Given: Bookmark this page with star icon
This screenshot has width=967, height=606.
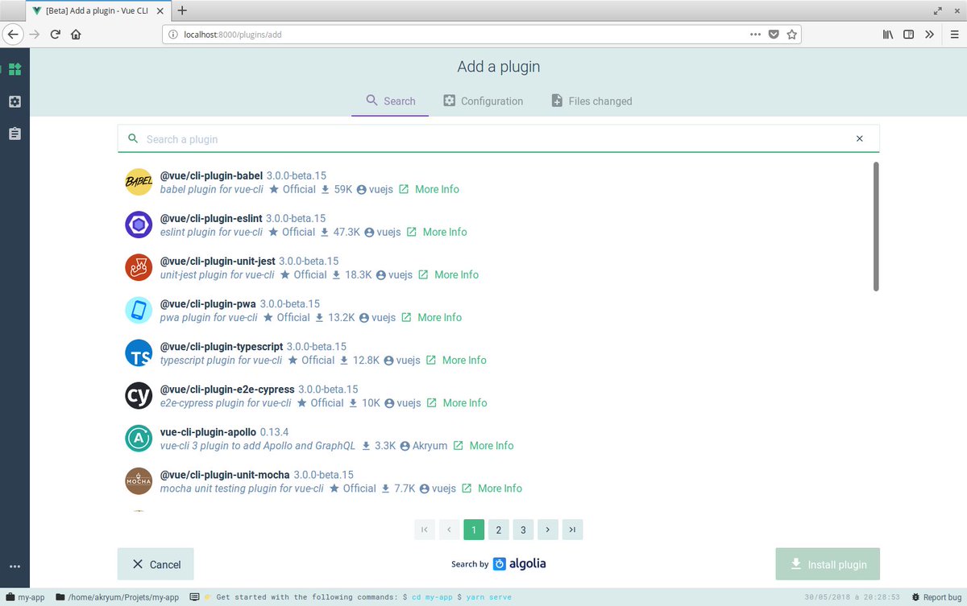Looking at the screenshot, I should 792,35.
